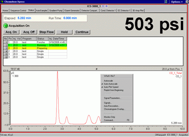Screen dimensions: 189x137
Task: Click the Stop Flow button
Action: coord(47,32)
